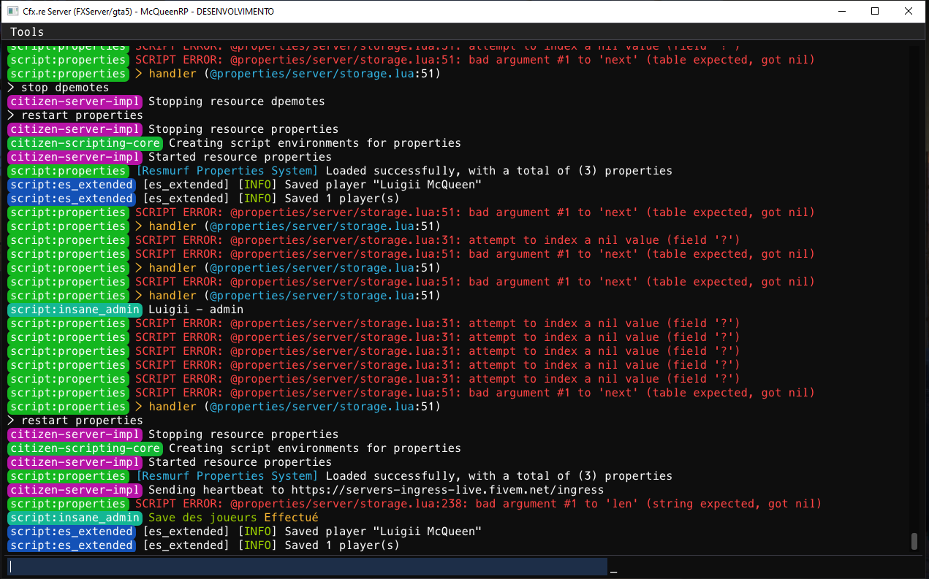Open the Tools menu
This screenshot has height=579, width=929.
[27, 31]
